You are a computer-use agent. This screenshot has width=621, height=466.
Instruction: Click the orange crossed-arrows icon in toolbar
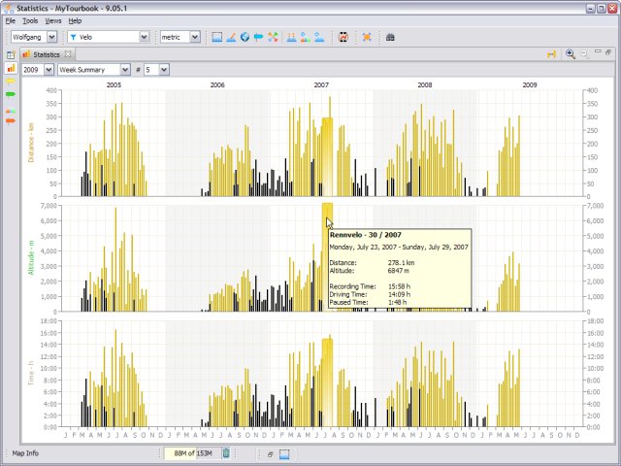[x=367, y=37]
